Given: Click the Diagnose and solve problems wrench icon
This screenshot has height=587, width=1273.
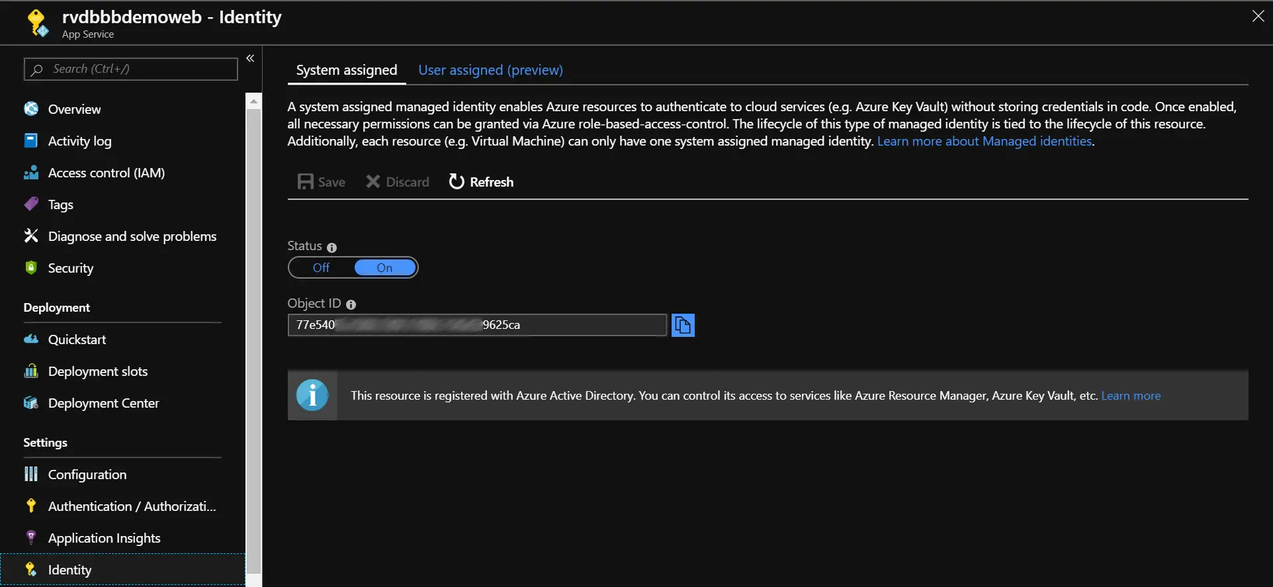Looking at the screenshot, I should click(31, 236).
